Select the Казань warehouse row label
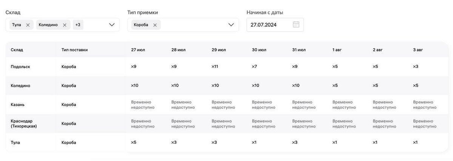 [17, 105]
